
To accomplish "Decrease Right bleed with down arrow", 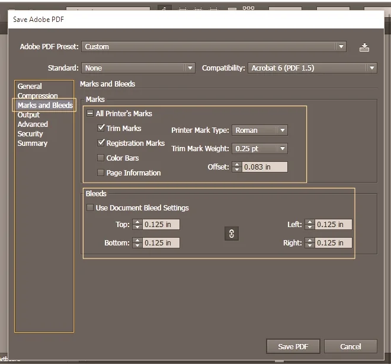I will (x=310, y=245).
